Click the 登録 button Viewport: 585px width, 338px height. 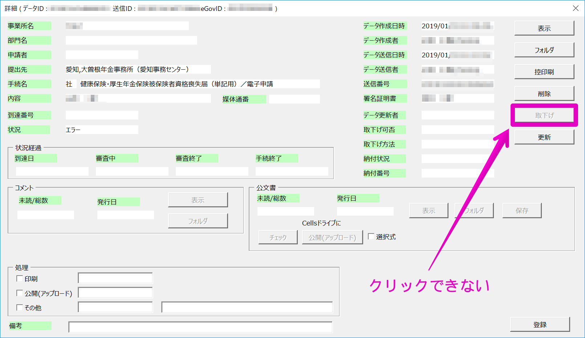[540, 325]
